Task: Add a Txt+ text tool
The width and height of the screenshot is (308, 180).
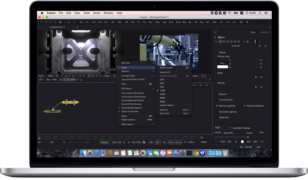Action: [x=87, y=22]
